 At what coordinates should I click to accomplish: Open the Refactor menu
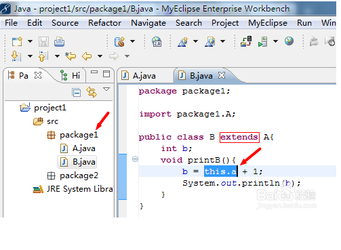(x=104, y=23)
